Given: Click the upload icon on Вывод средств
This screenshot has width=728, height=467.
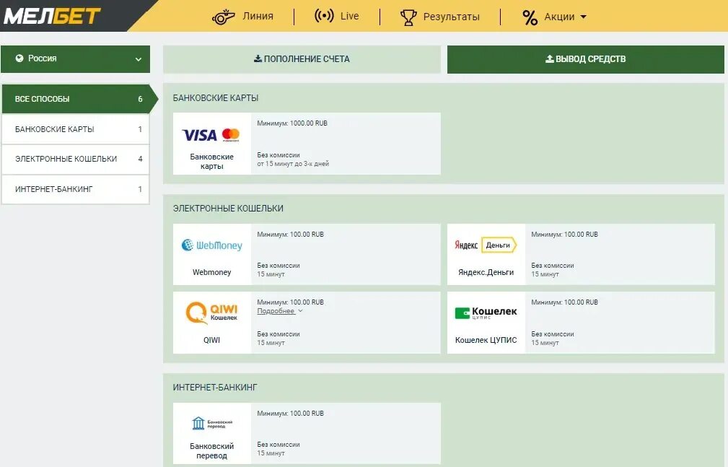Looking at the screenshot, I should click(550, 58).
